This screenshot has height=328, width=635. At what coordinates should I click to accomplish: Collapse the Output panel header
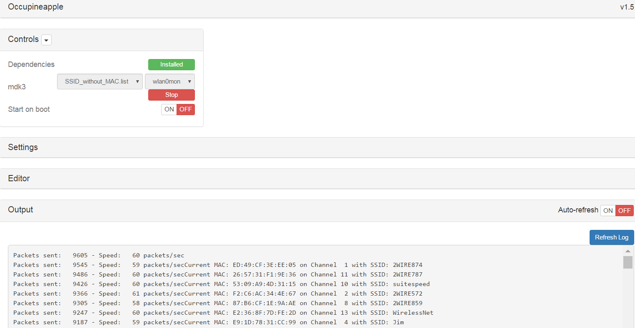click(x=21, y=210)
